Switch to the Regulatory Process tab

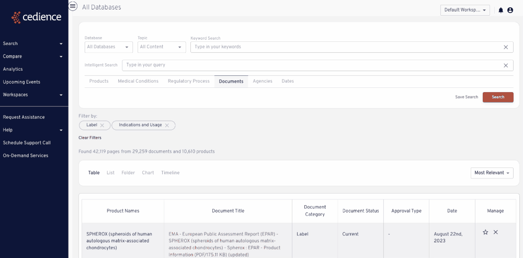(188, 81)
